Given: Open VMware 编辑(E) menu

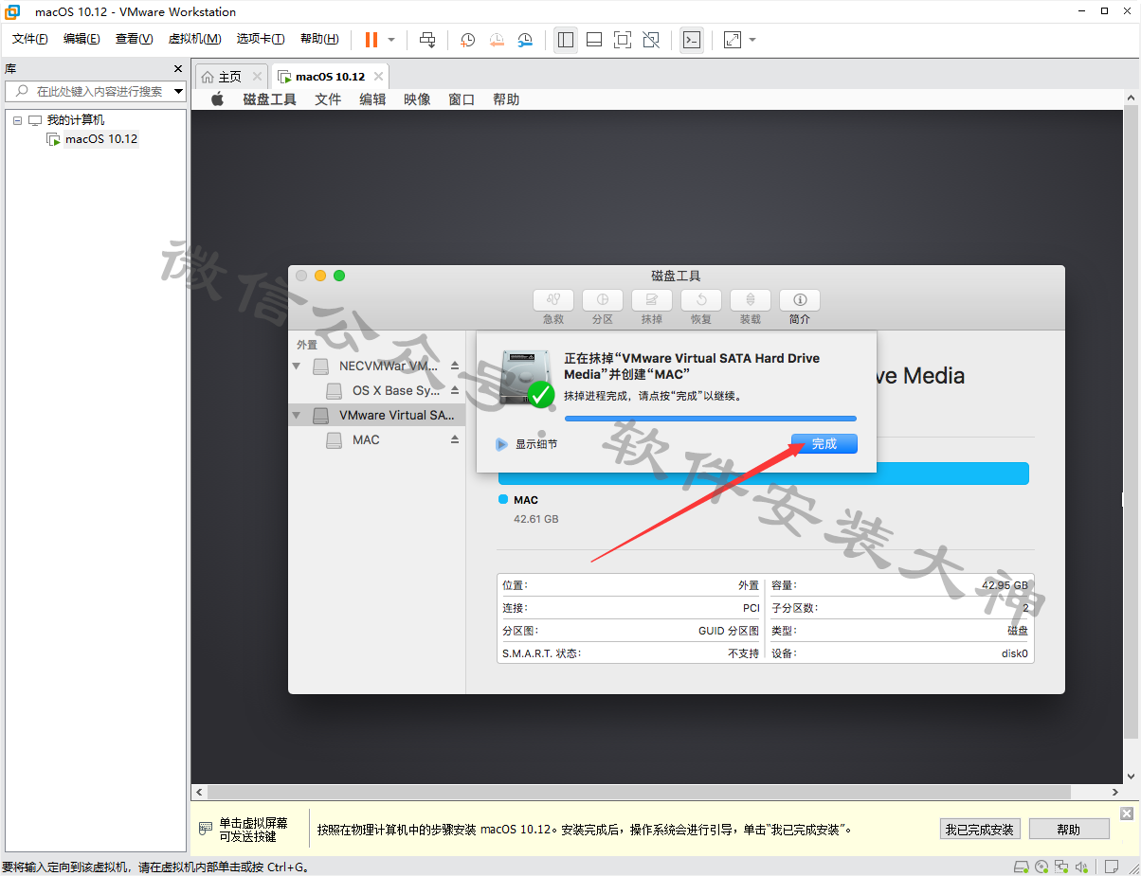Looking at the screenshot, I should pyautogui.click(x=81, y=39).
